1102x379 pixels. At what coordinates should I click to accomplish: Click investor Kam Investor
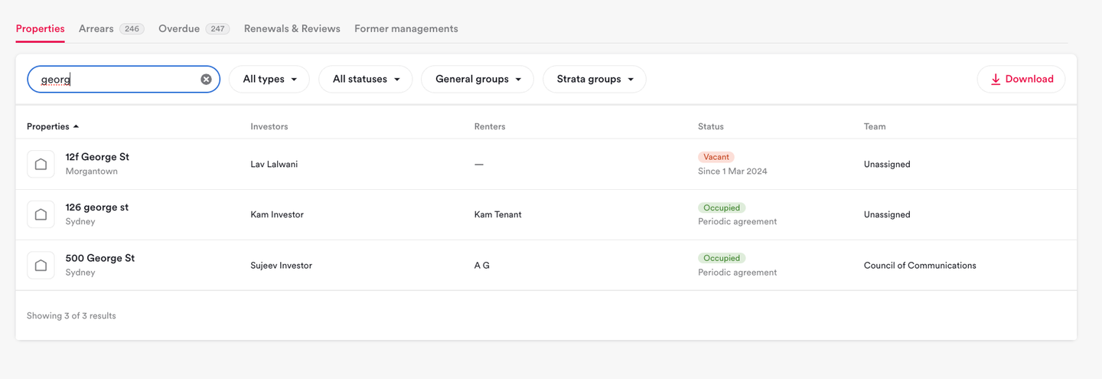pyautogui.click(x=277, y=214)
